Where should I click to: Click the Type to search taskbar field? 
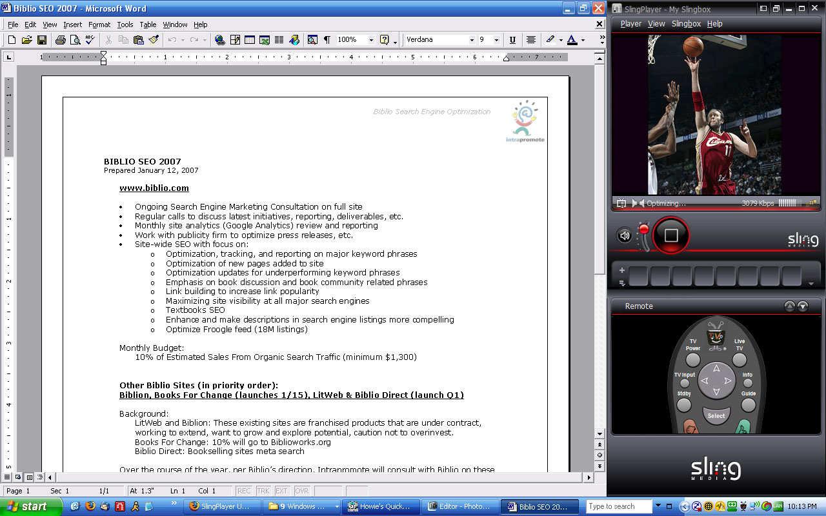(x=619, y=506)
